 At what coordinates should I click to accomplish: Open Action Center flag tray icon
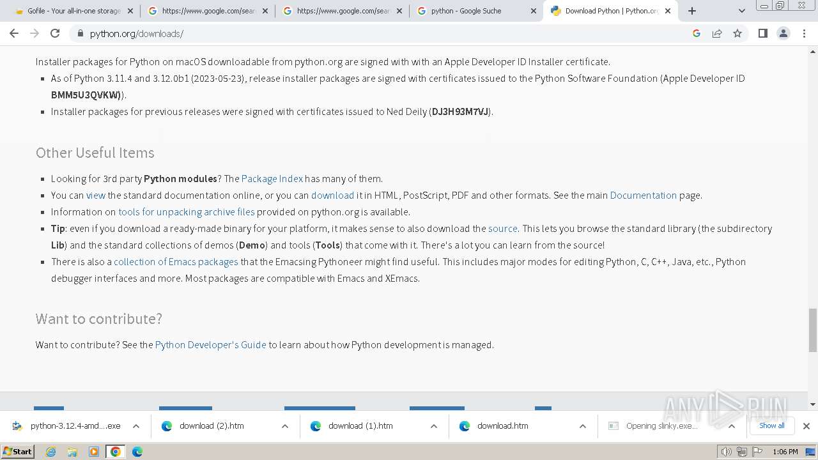(757, 452)
